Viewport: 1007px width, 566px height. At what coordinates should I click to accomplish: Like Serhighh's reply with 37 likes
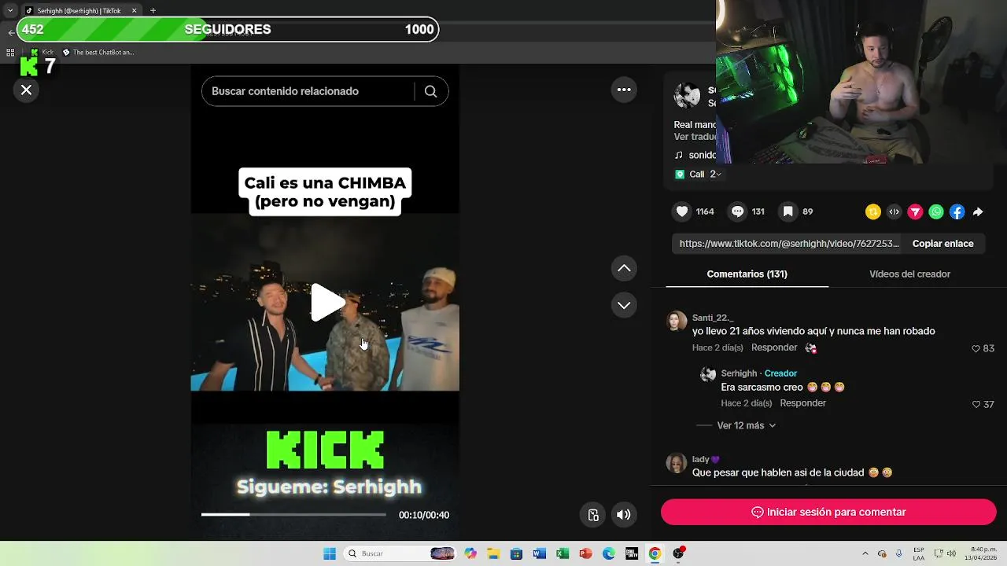(976, 404)
